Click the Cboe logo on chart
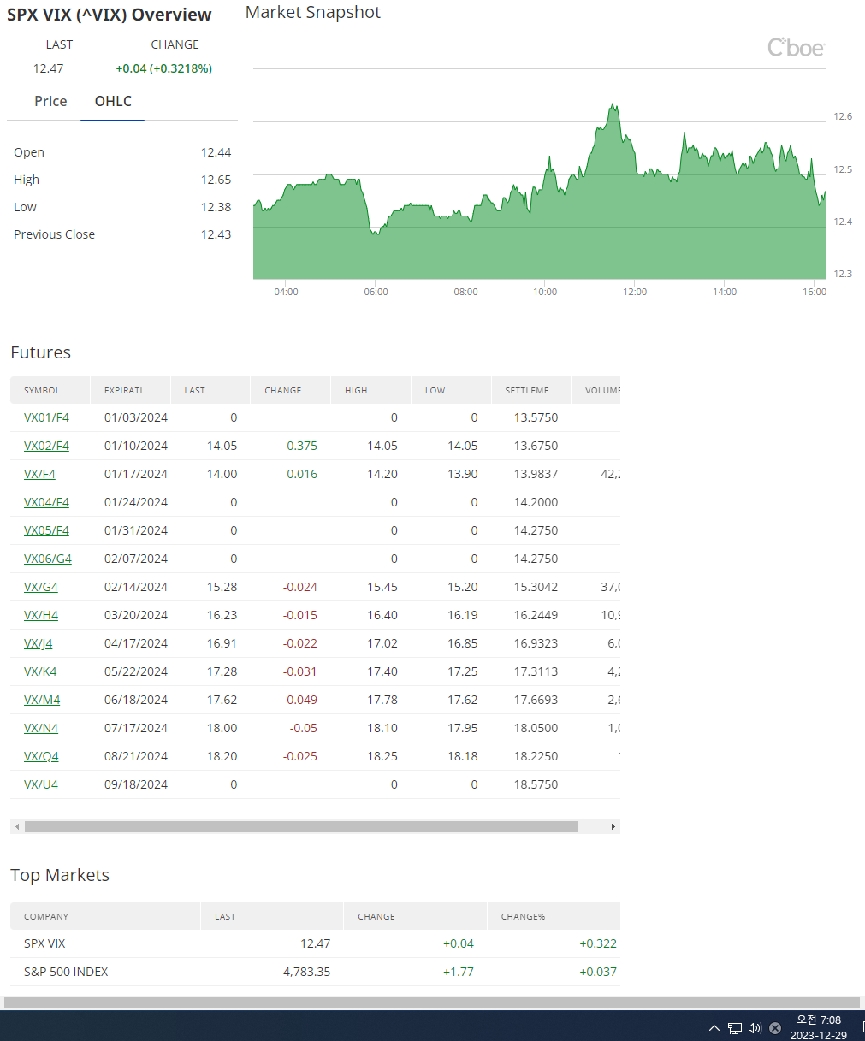 [796, 48]
